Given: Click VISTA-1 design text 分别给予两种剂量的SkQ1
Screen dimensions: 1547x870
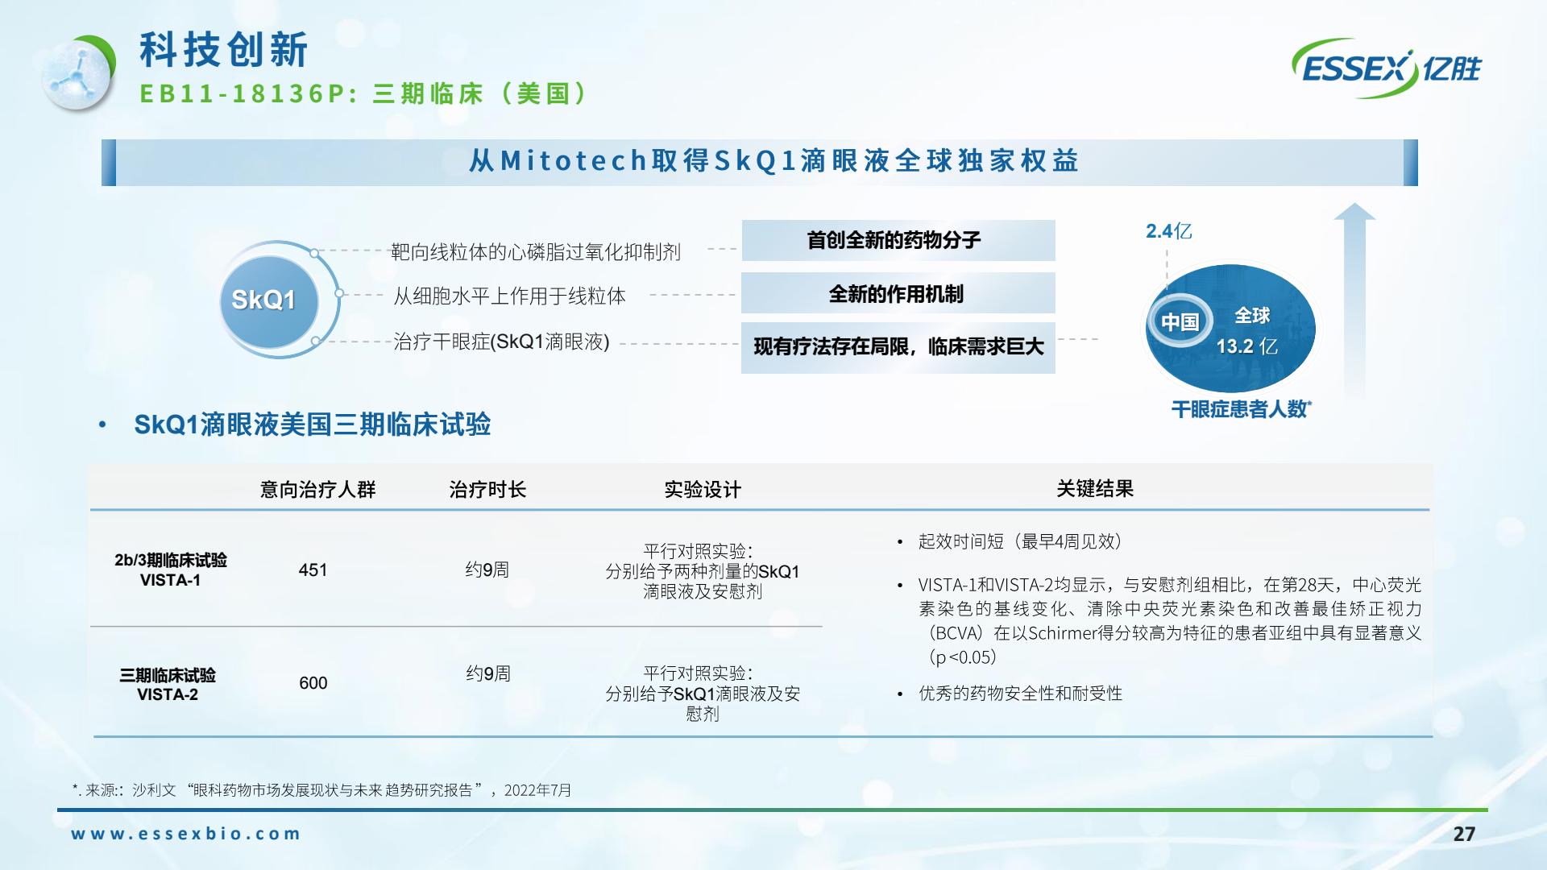Looking at the screenshot, I should 703,571.
